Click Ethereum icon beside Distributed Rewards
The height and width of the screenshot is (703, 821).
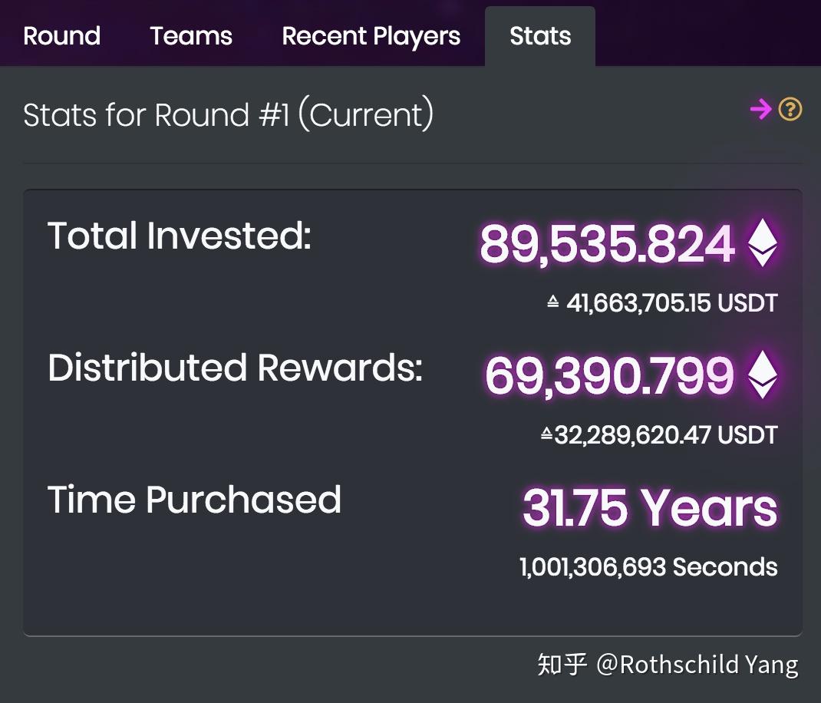(x=763, y=375)
